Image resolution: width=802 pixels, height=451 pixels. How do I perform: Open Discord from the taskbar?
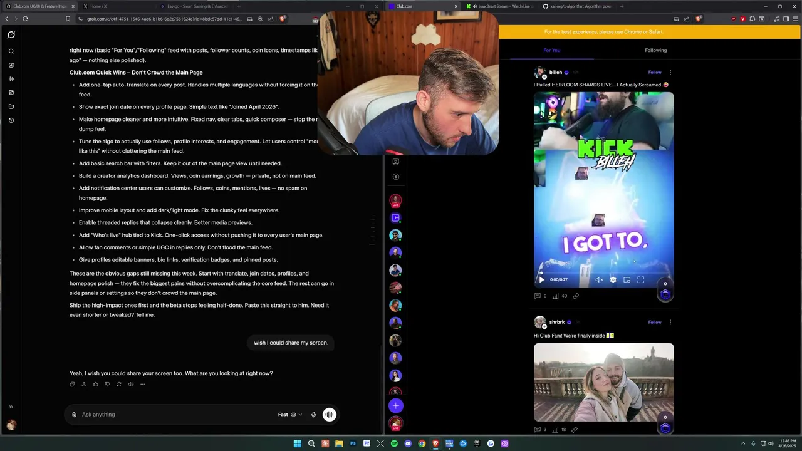pyautogui.click(x=408, y=443)
